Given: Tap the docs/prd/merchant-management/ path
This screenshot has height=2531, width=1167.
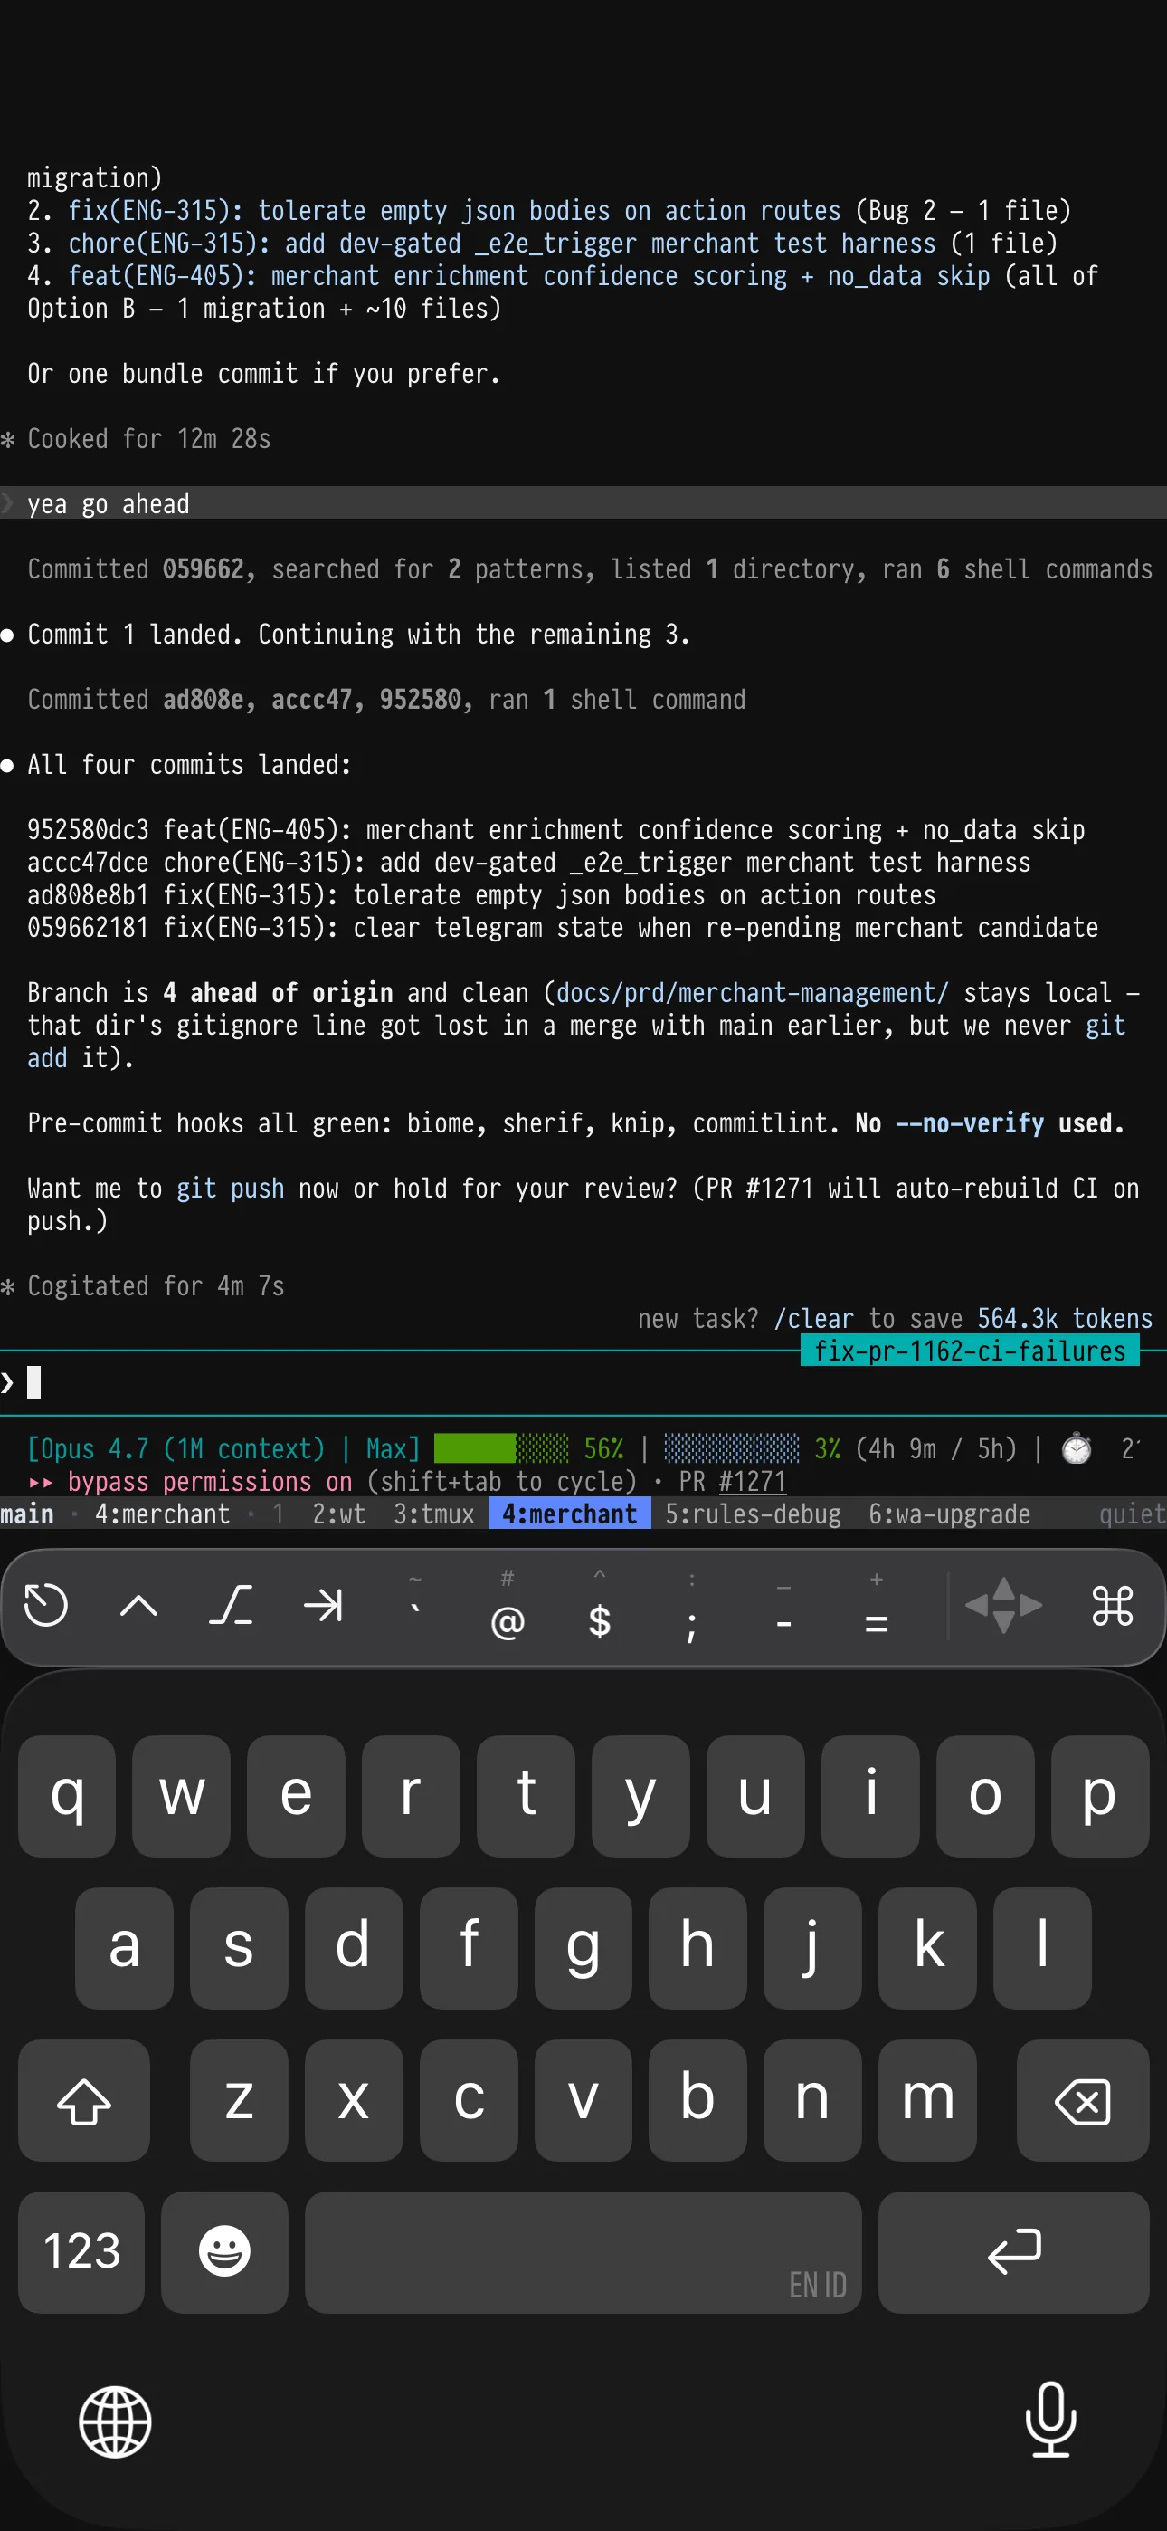Looking at the screenshot, I should (x=753, y=993).
